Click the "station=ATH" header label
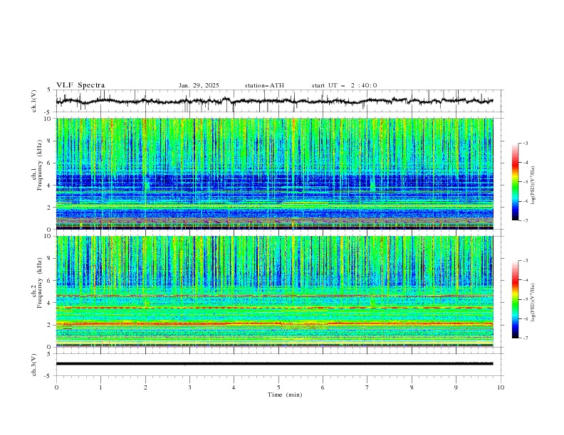This screenshot has height=435, width=564. click(264, 85)
